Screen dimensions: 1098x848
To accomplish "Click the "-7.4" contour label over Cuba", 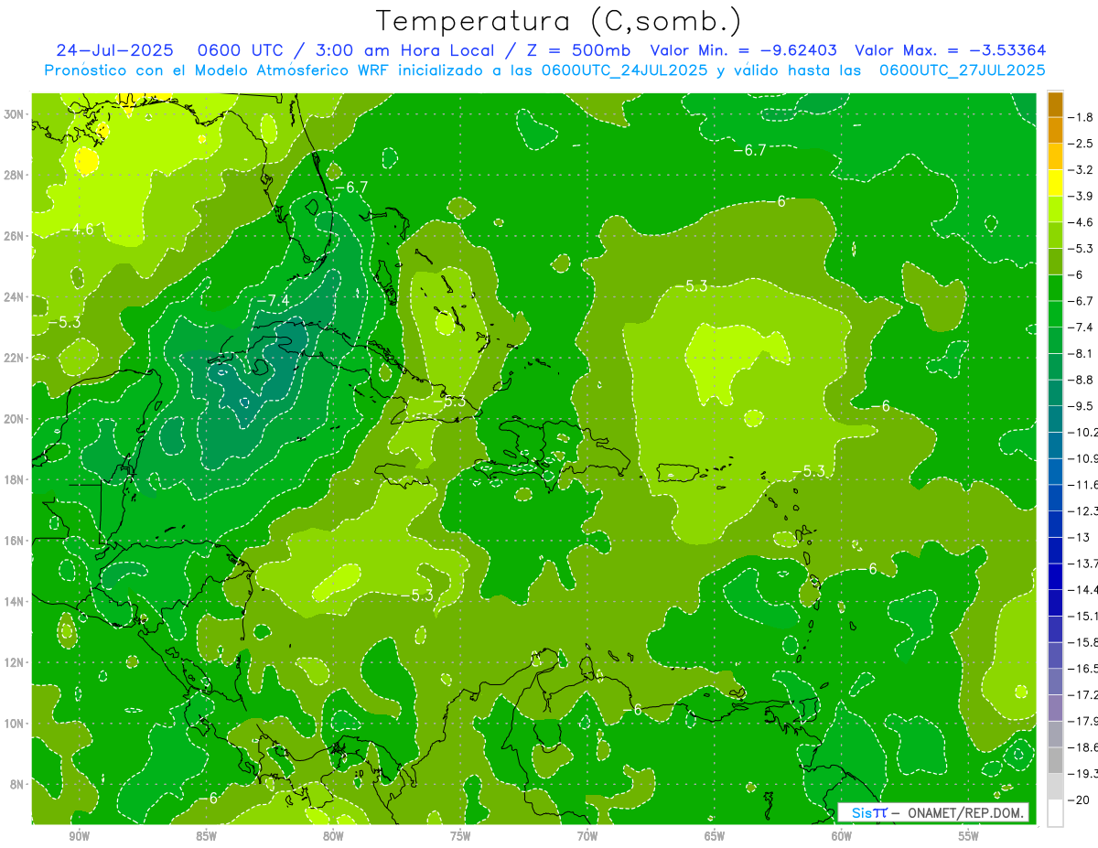I will (273, 300).
